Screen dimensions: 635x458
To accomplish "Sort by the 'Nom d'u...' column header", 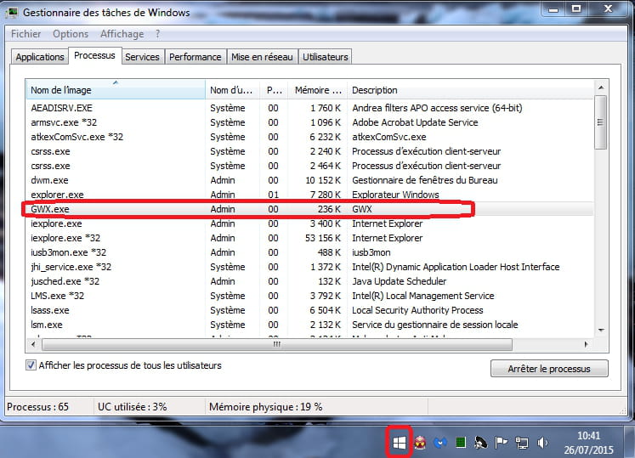I will 232,90.
